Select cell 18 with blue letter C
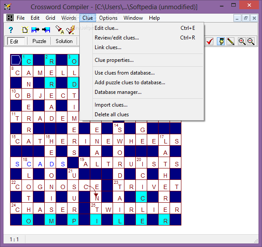Image resolution: width=262 pixels, height=247 pixels. pos(28,162)
